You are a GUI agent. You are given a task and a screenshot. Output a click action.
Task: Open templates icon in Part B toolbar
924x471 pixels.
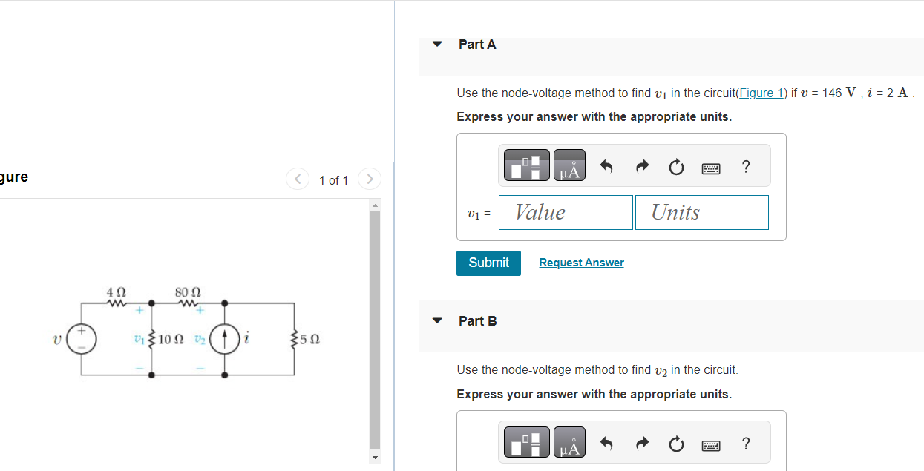point(527,442)
